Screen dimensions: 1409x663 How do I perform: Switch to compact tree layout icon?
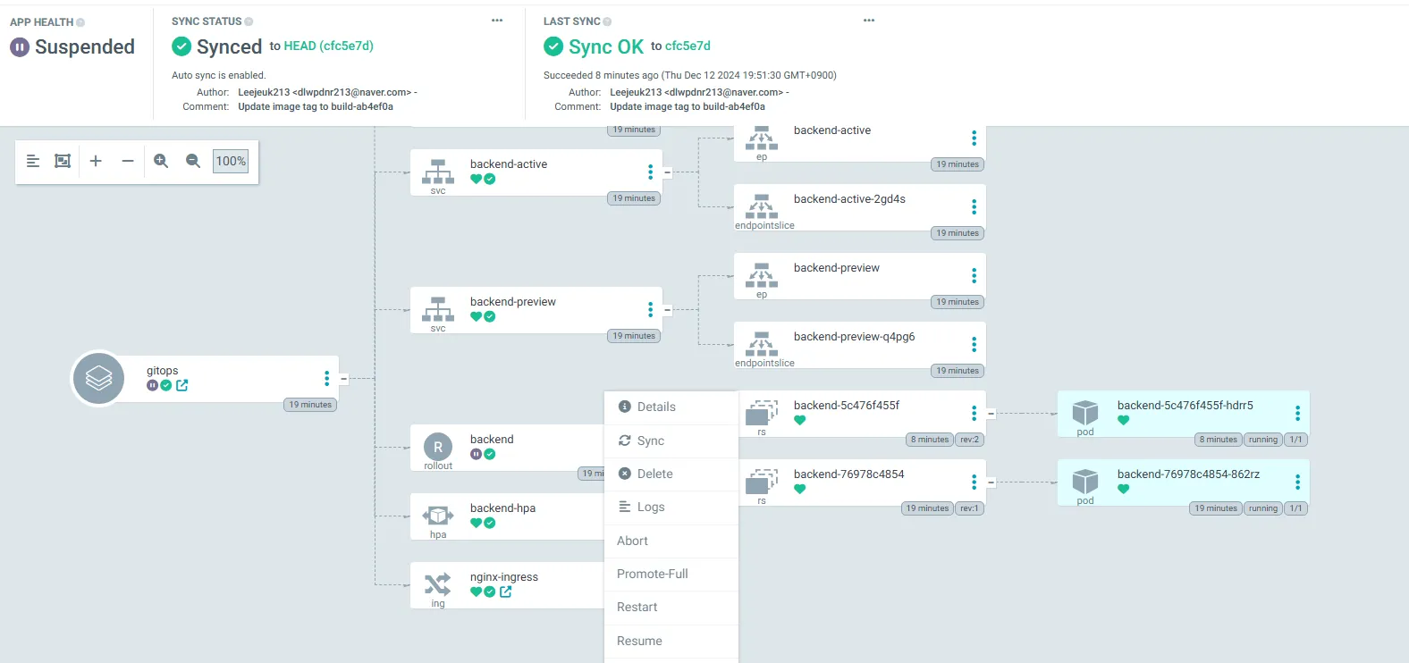pyautogui.click(x=33, y=161)
